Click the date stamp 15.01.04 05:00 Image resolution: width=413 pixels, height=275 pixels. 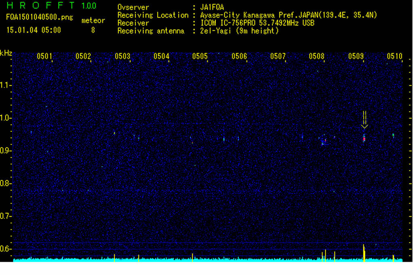[33, 30]
